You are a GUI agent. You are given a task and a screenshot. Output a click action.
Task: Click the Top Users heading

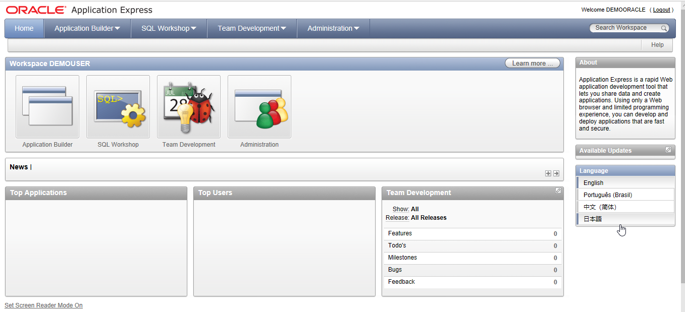[x=215, y=193]
